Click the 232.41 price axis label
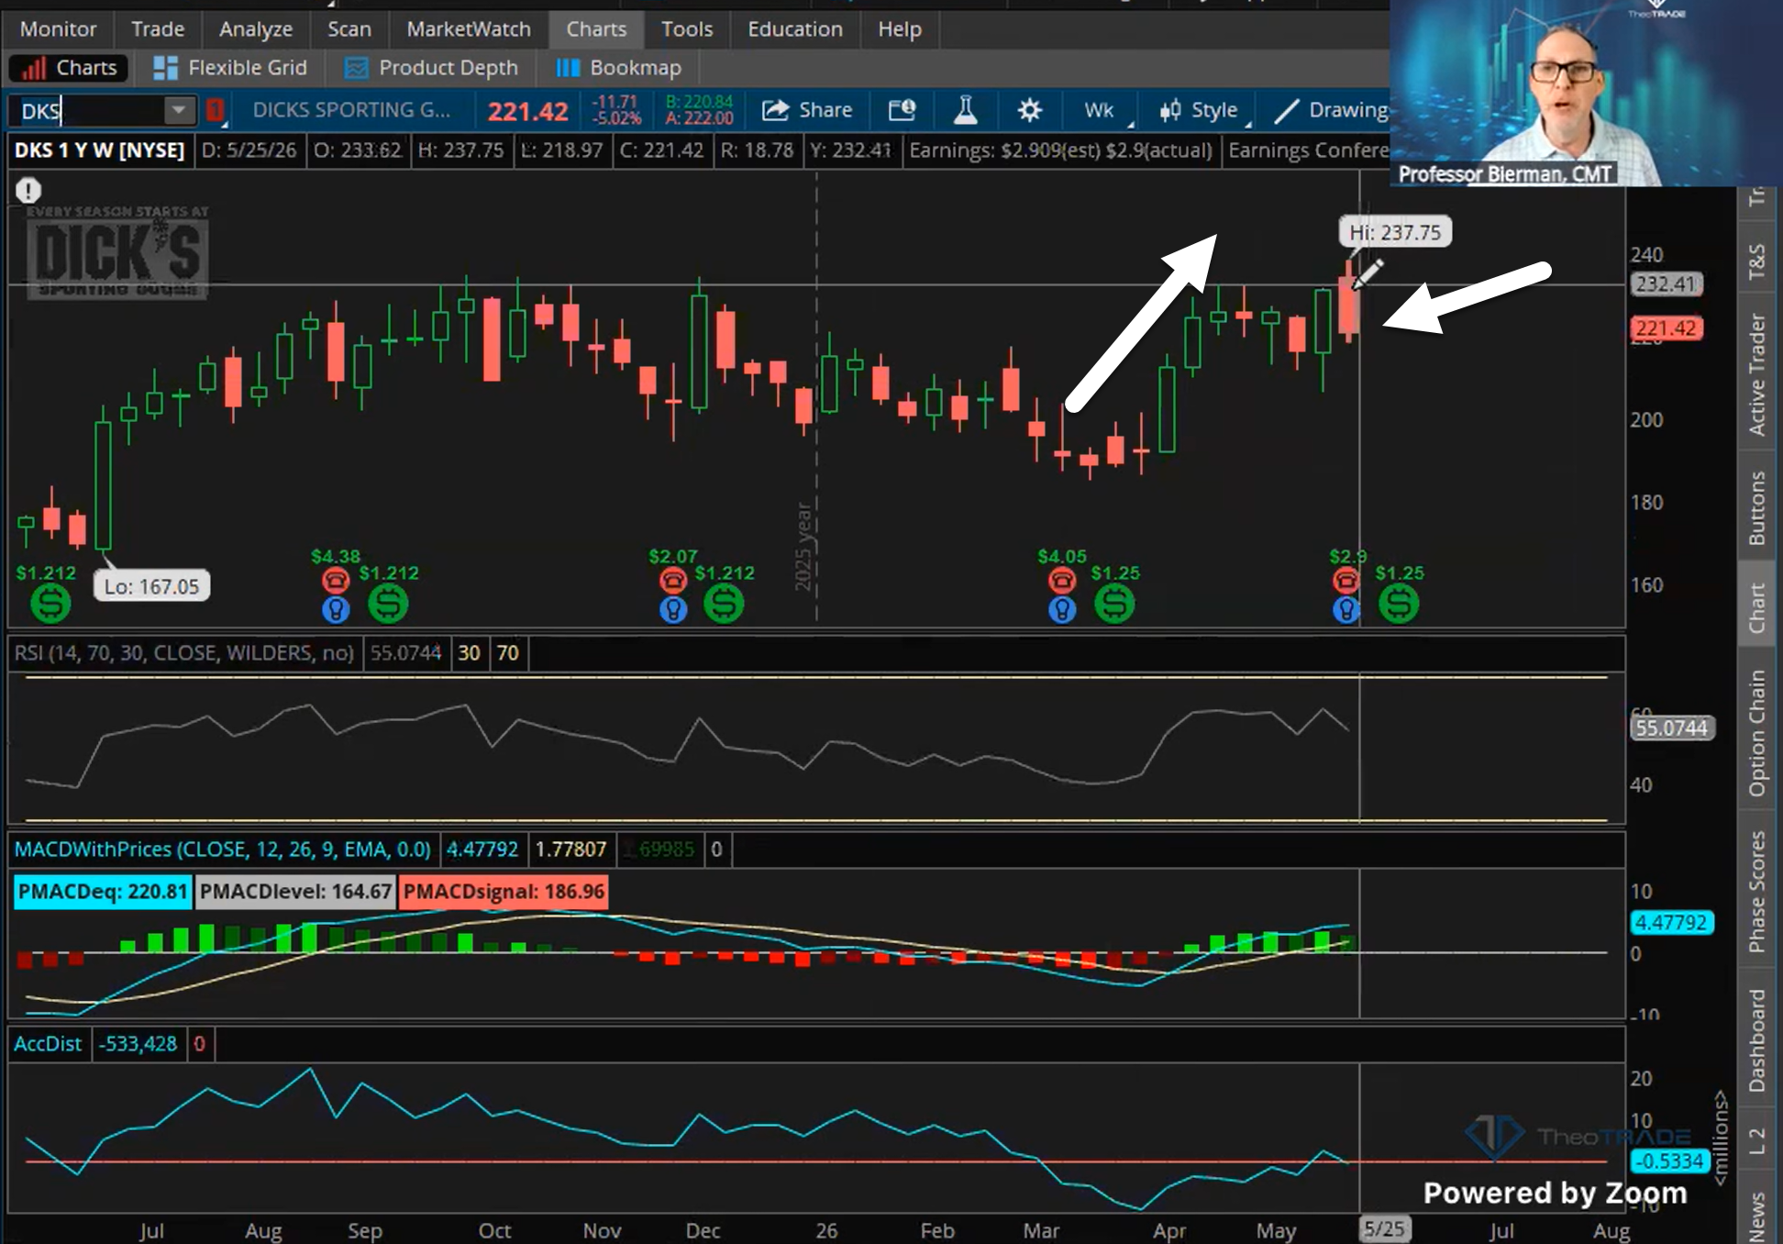 [1666, 284]
